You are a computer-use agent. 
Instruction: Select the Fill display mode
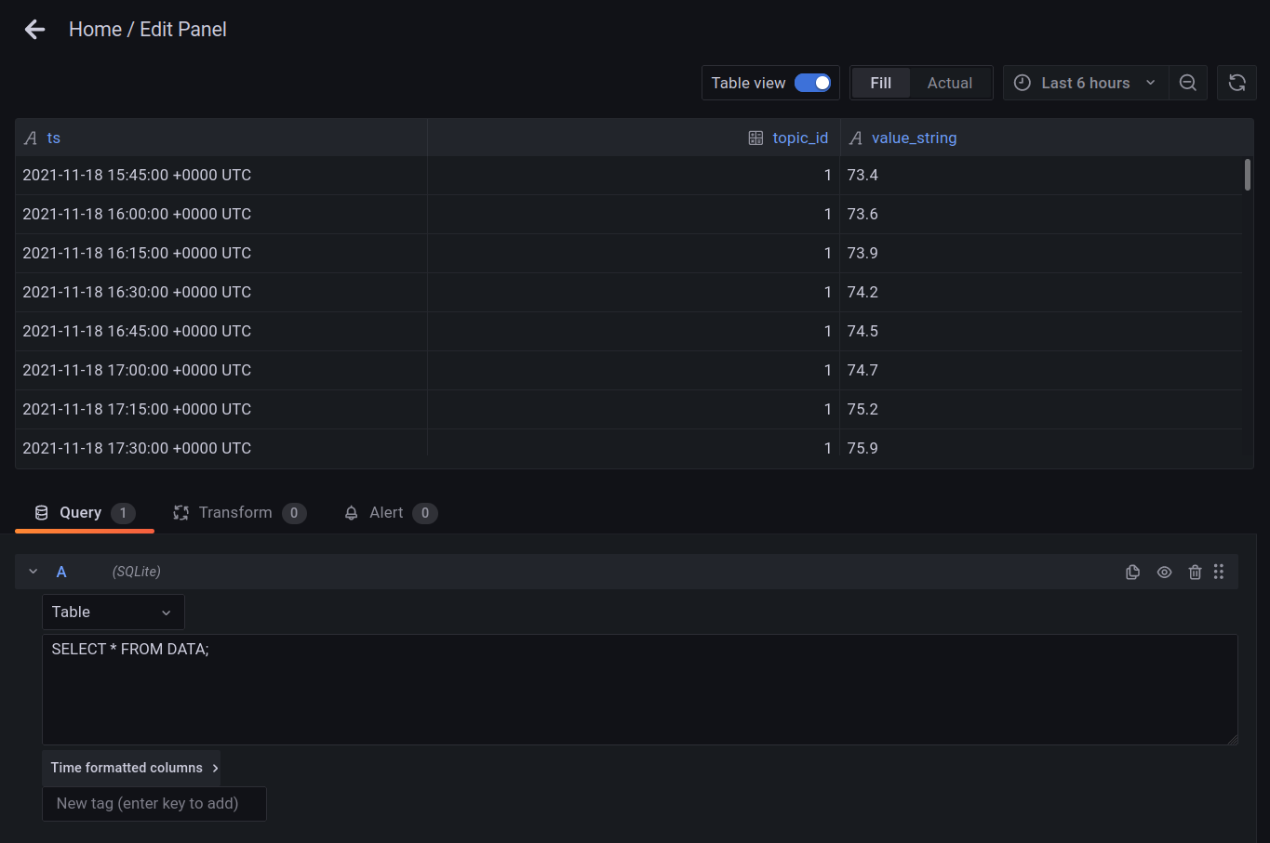click(x=880, y=83)
